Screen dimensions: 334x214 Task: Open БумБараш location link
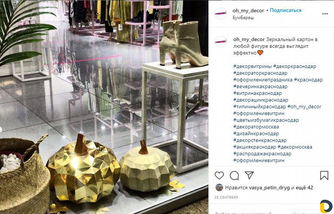click(x=243, y=18)
